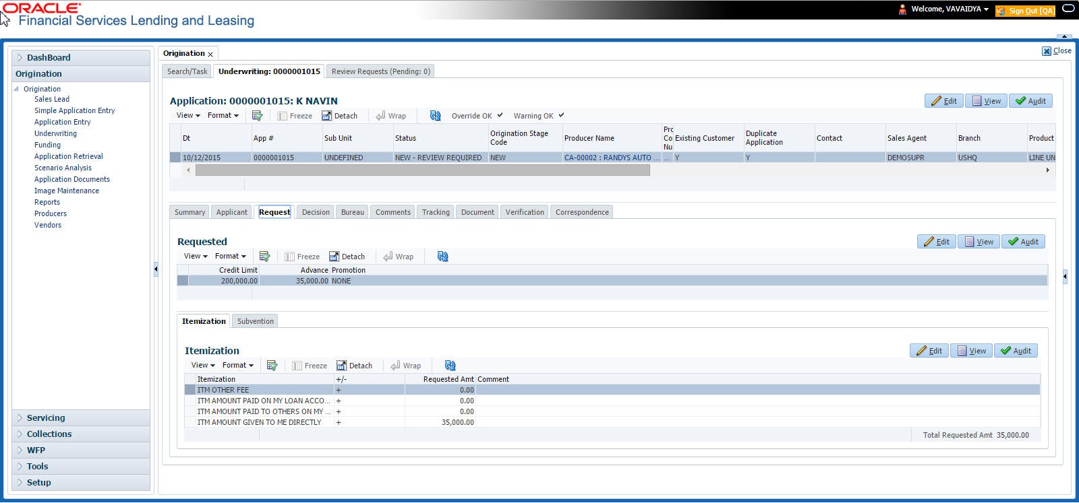
Task: Open Application Entry in the navigation tree
Action: click(63, 122)
